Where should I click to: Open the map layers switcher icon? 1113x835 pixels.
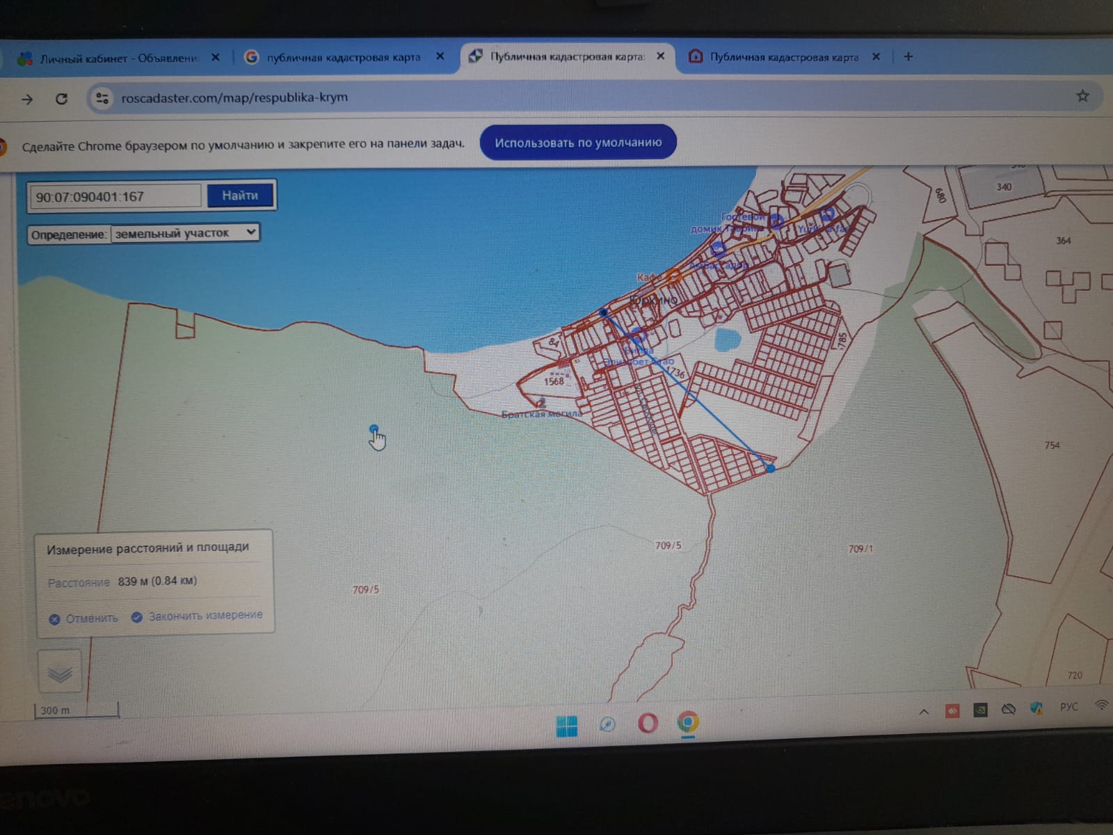pos(60,673)
